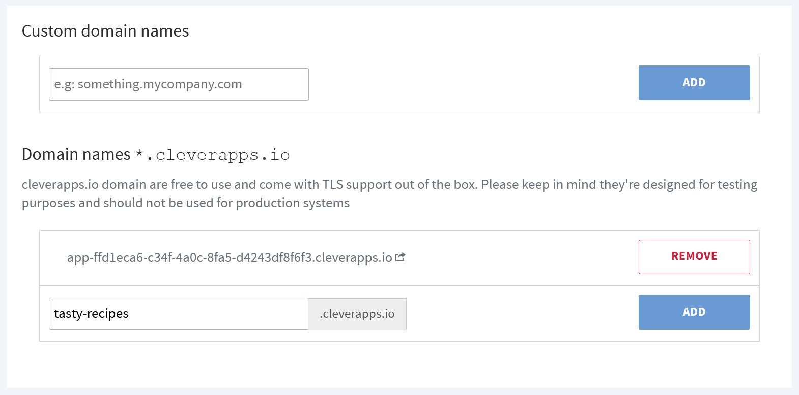Click the cleverapps.io TLS description paragraph

[x=389, y=193]
